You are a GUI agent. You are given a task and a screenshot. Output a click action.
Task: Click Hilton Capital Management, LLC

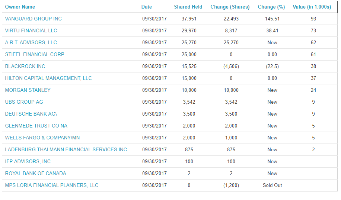click(x=48, y=78)
